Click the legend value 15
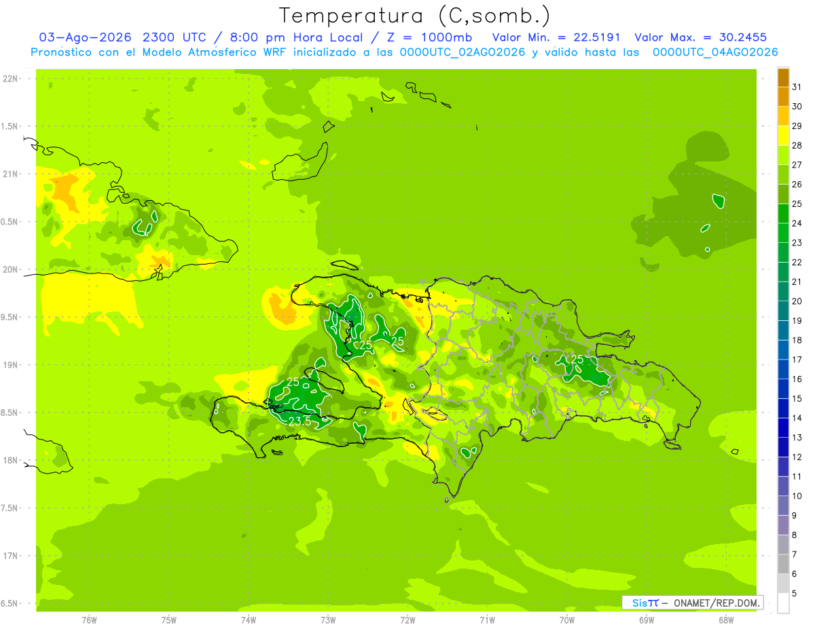 pos(797,398)
